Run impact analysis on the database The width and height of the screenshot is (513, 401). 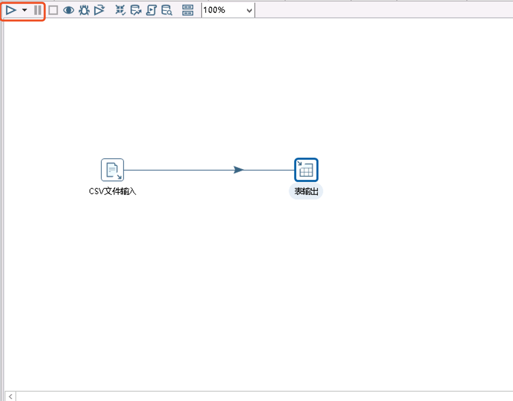pos(136,10)
